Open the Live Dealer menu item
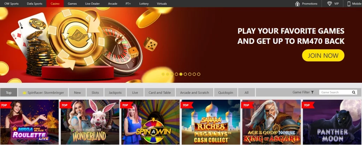 [92, 4]
